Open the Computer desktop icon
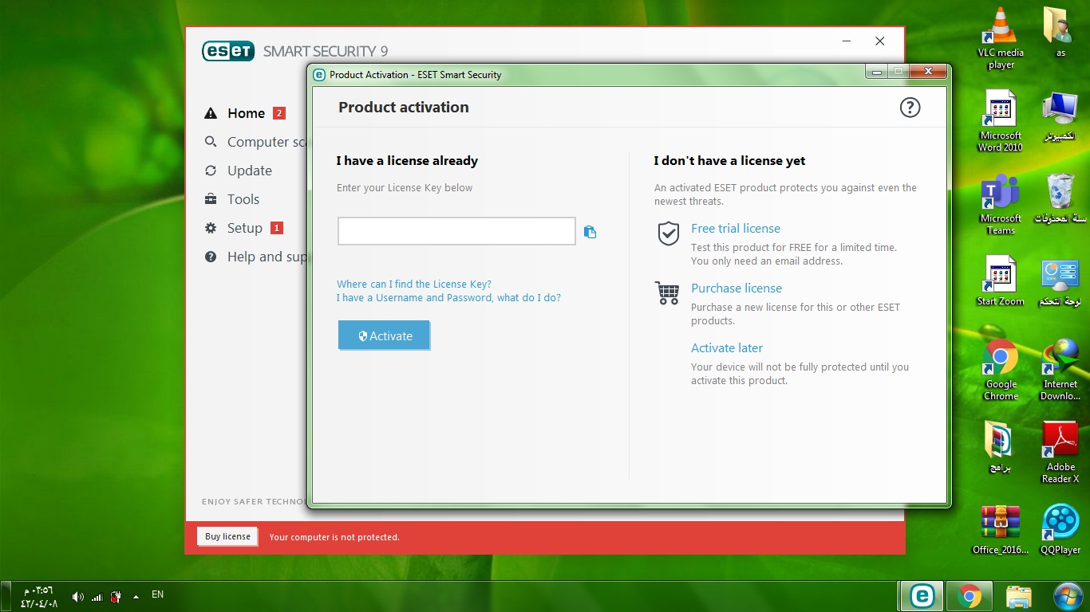Viewport: 1090px width, 612px height. 1060,116
